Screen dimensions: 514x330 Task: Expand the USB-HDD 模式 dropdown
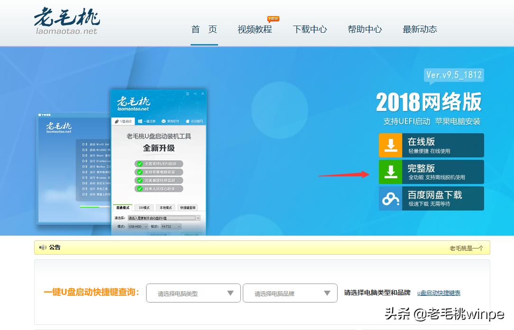point(145,226)
